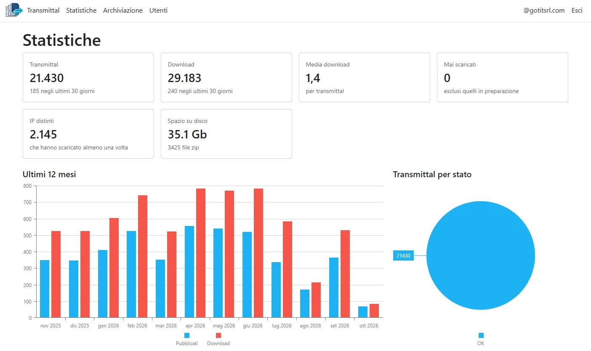This screenshot has width=591, height=351.
Task: Click the Pubblicati legend label
Action: tap(187, 343)
